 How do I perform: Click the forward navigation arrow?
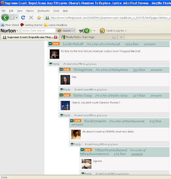pos(12,18)
